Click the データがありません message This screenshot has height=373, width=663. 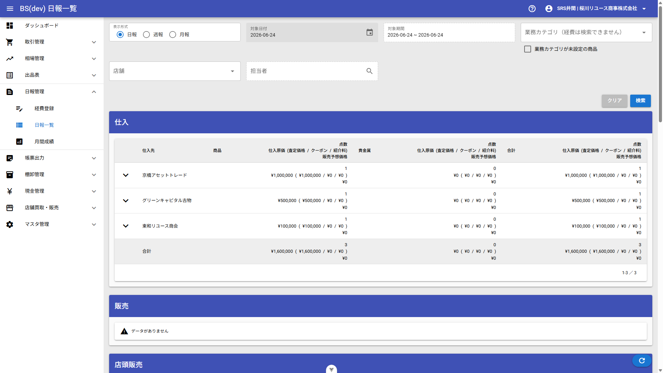click(150, 331)
